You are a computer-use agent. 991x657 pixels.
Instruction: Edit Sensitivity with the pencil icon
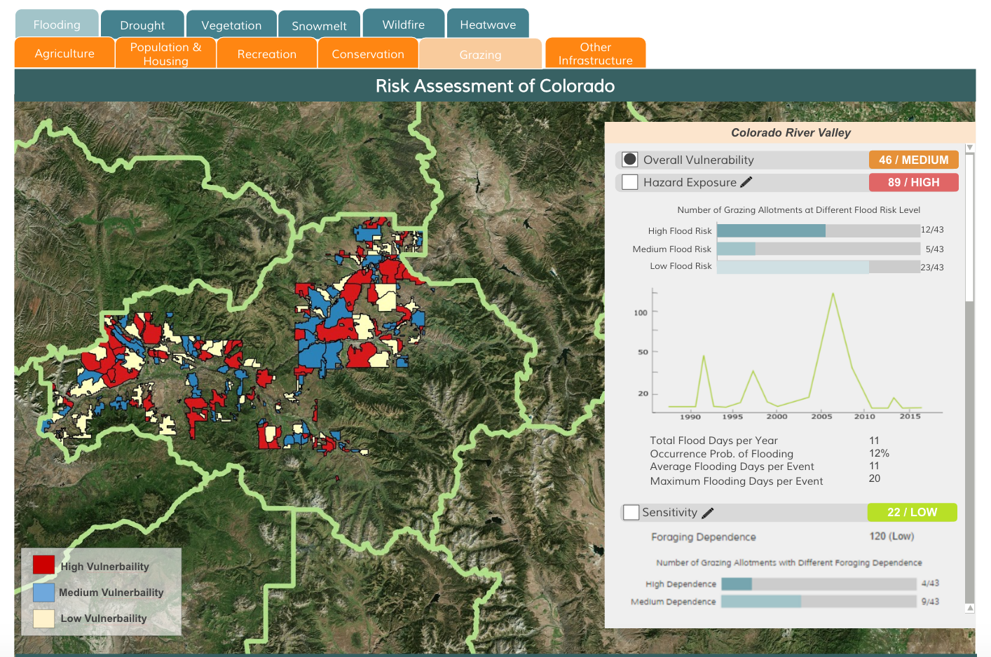[707, 513]
